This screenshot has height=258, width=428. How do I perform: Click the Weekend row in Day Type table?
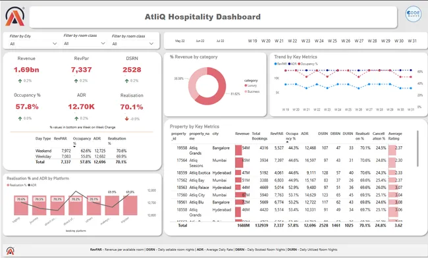click(x=81, y=151)
